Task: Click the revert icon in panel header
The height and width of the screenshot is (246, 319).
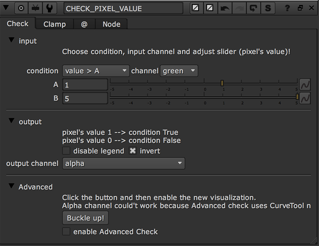Action: tap(253, 8)
